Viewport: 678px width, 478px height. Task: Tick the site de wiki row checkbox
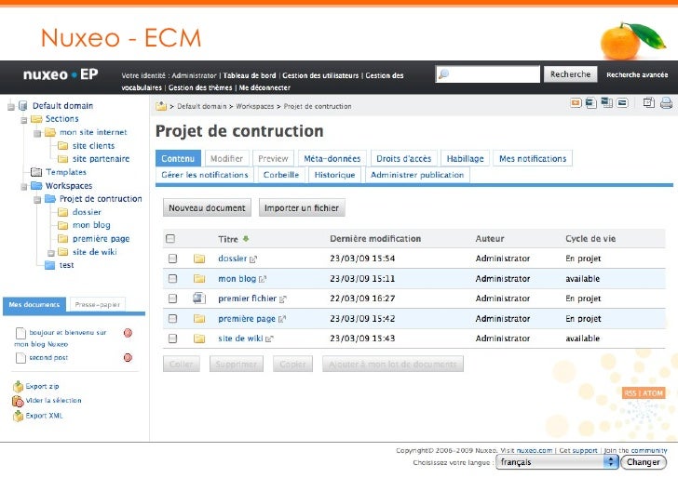point(172,339)
